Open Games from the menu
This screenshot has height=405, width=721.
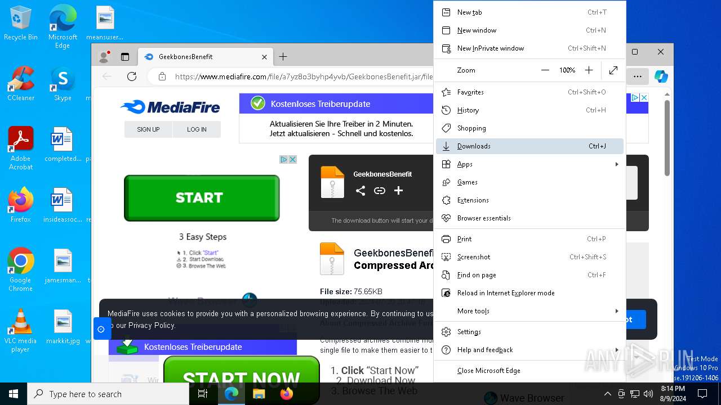click(529, 182)
